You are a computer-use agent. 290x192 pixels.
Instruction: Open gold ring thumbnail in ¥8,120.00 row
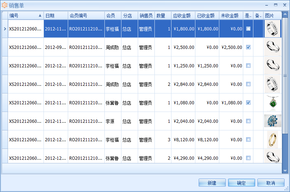pyautogui.click(x=273, y=139)
